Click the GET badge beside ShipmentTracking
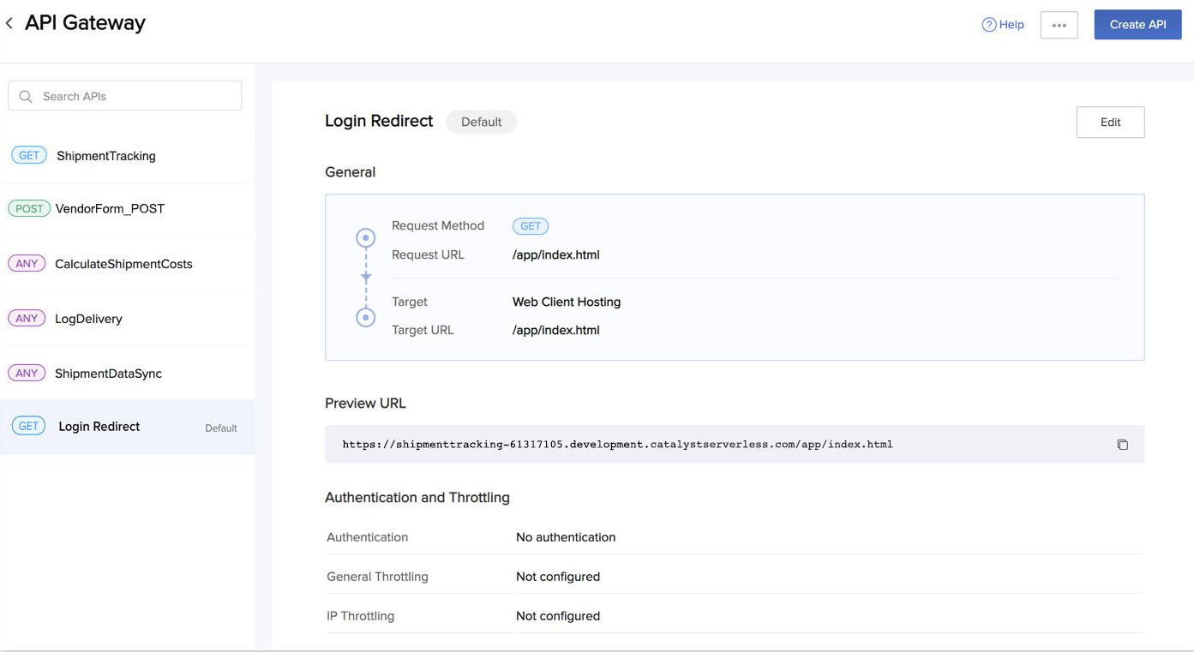 click(28, 154)
